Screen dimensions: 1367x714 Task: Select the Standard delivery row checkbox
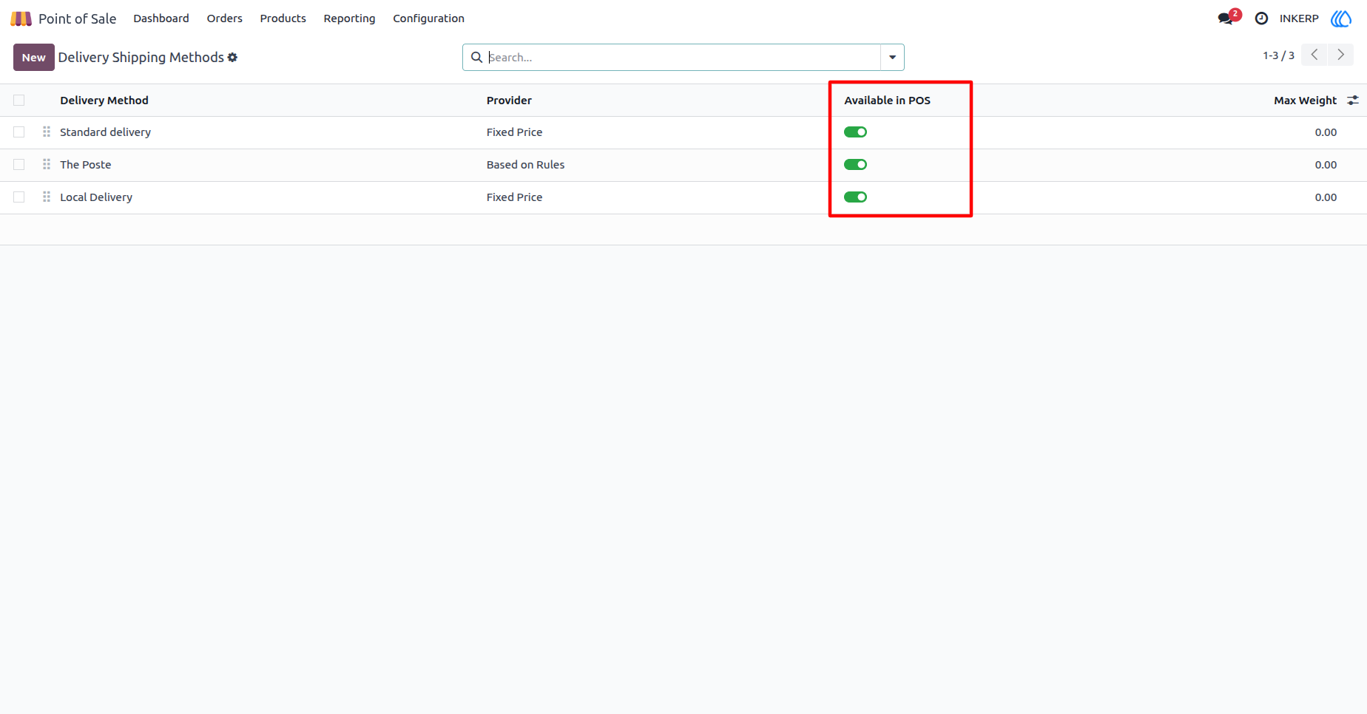click(19, 132)
